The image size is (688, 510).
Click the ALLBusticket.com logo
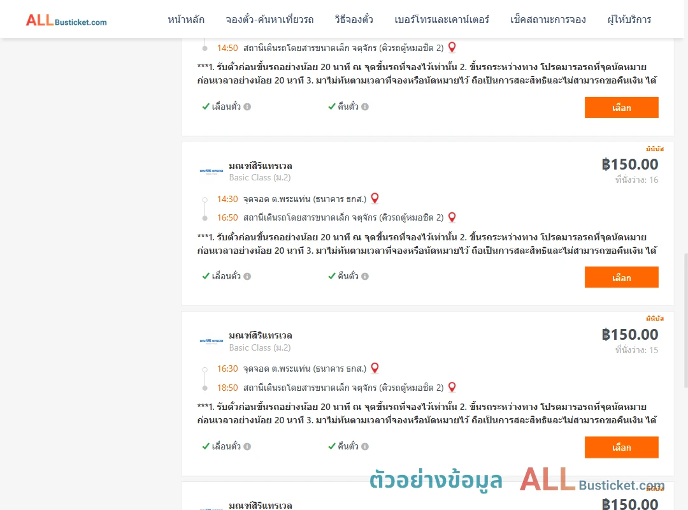pyautogui.click(x=66, y=20)
